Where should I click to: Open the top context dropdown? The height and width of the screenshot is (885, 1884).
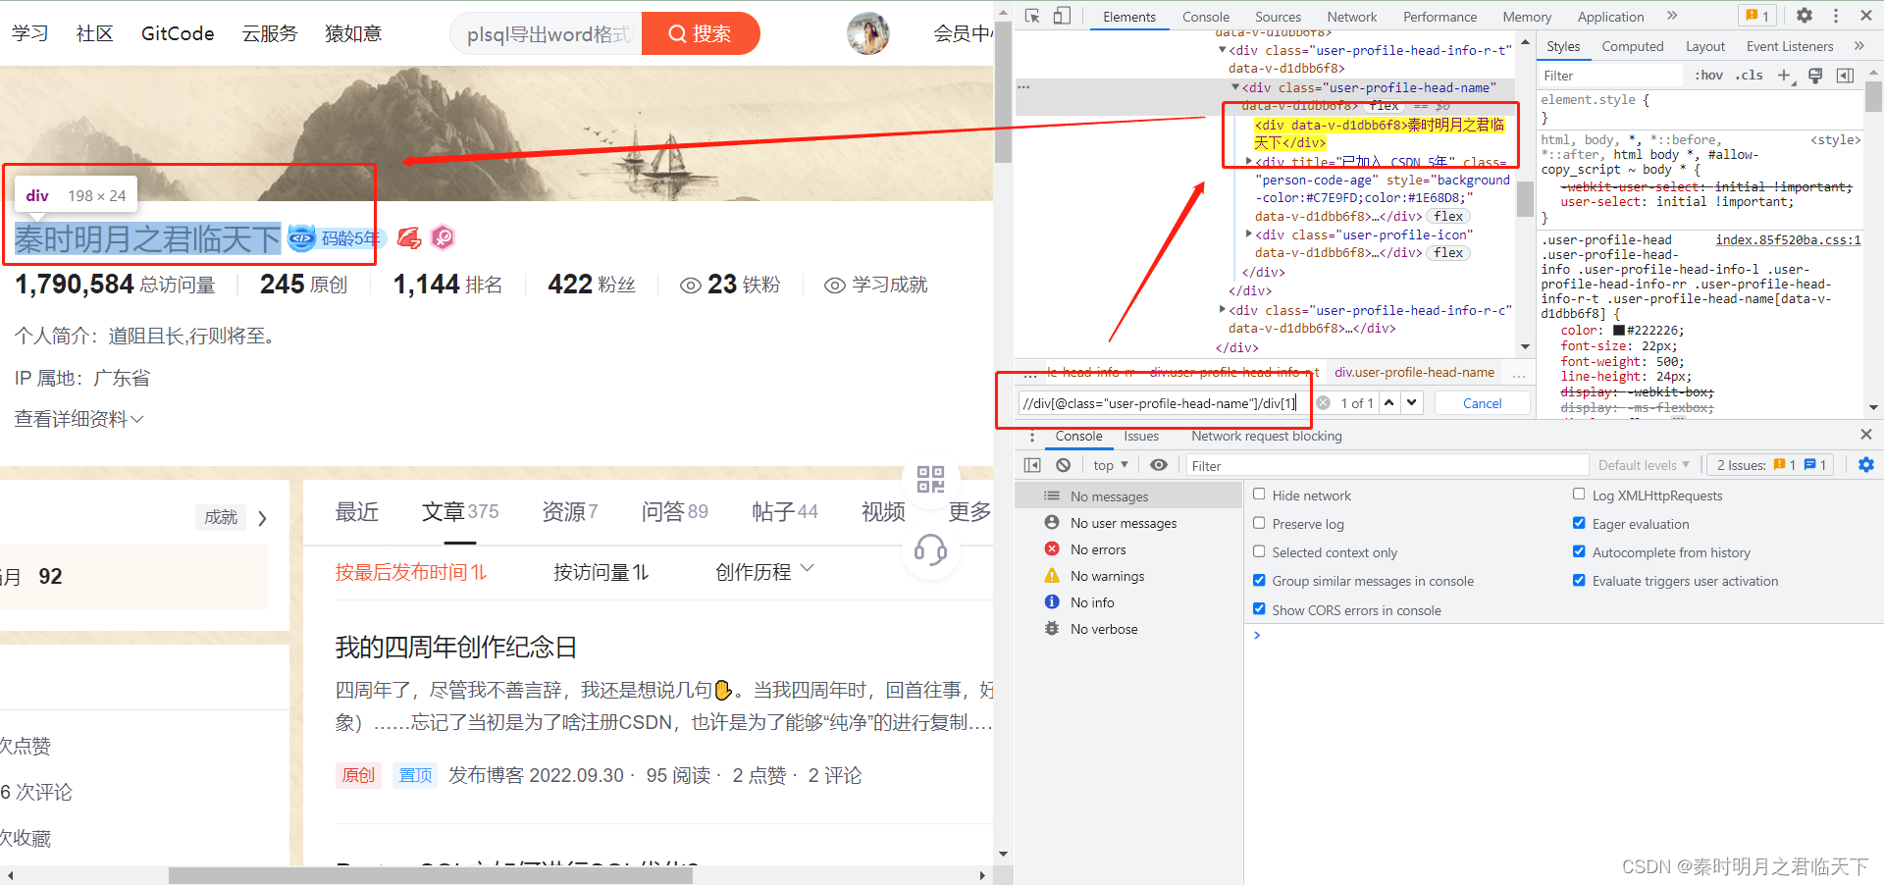(x=1111, y=465)
